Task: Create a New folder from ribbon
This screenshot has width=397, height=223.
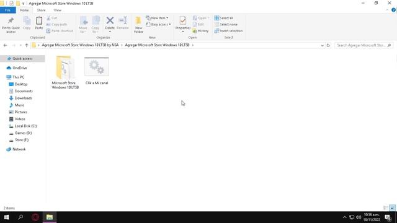Action: click(x=138, y=25)
